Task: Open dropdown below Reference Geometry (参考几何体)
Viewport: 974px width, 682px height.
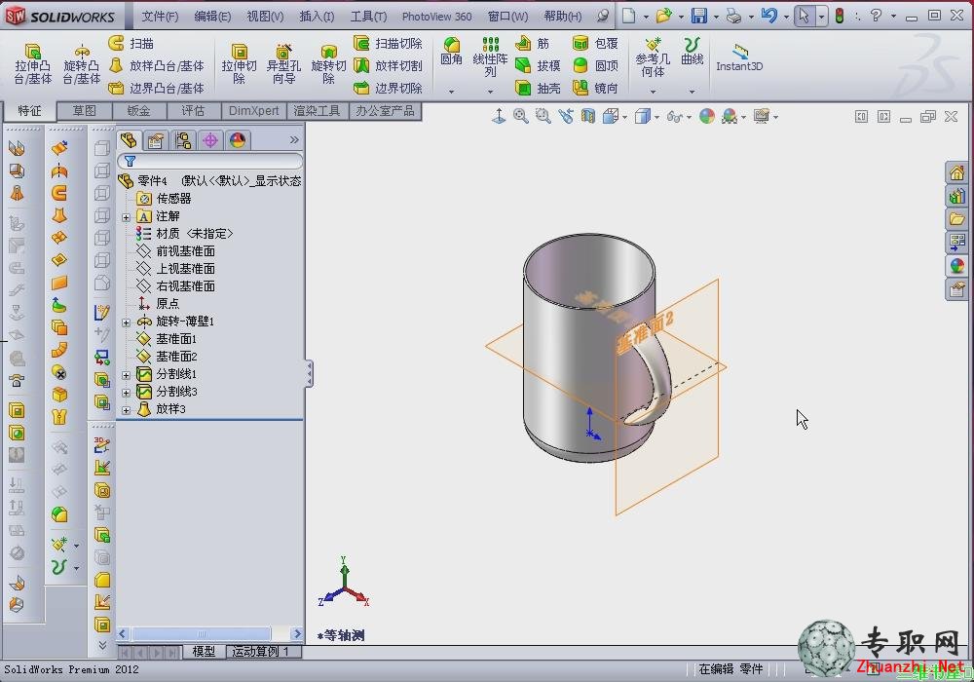Action: pos(653,92)
